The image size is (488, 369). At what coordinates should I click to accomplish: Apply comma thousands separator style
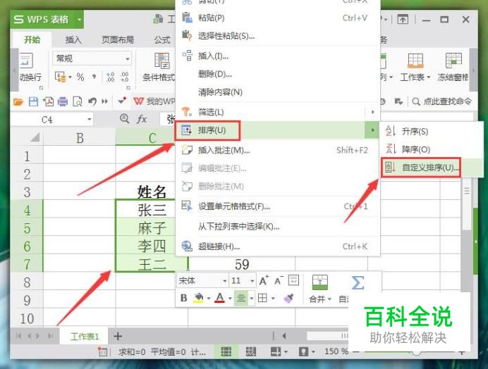pos(94,77)
